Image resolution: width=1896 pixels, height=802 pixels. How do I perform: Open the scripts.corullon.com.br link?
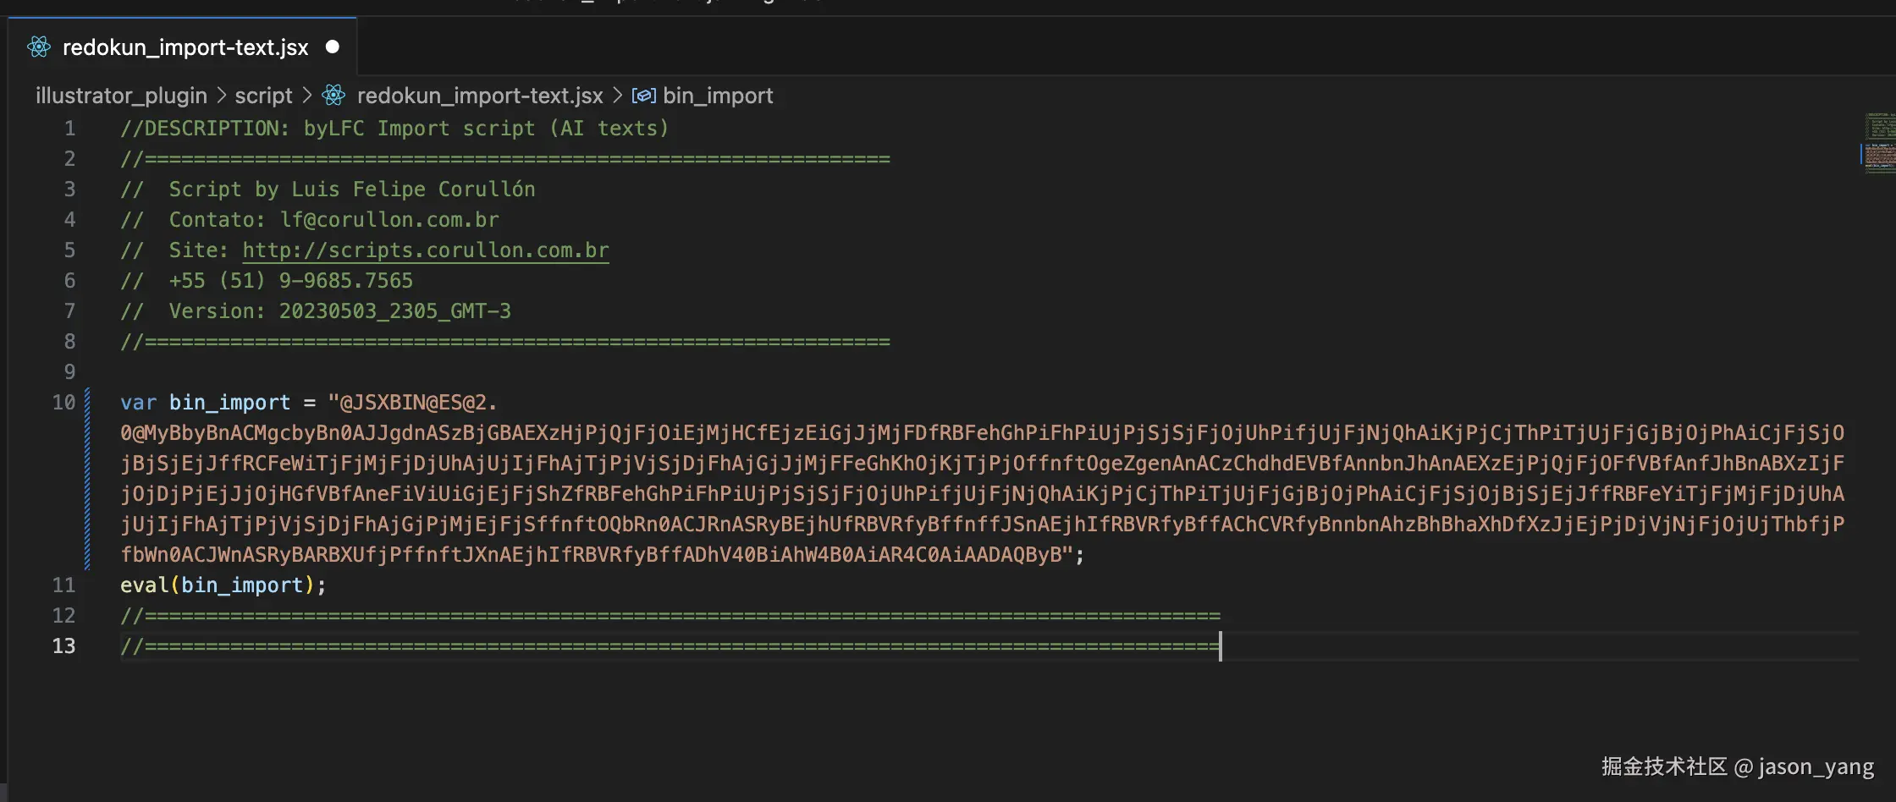pyautogui.click(x=426, y=250)
